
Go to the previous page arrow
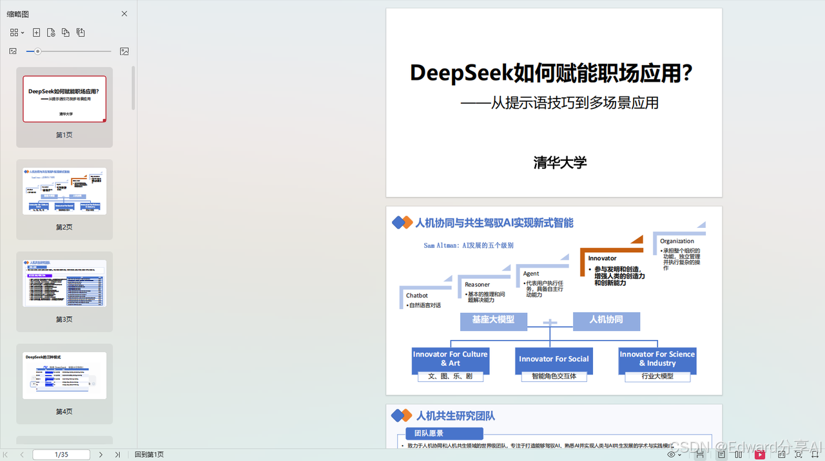pos(22,455)
